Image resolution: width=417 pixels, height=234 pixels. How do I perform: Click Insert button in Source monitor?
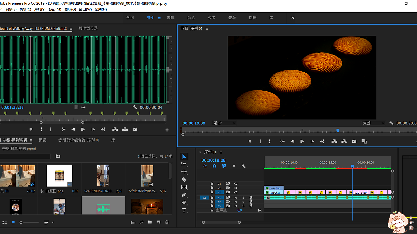pos(115,129)
